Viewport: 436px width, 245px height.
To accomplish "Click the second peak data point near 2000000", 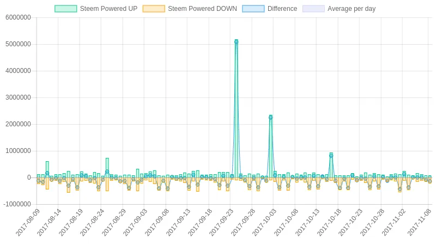I will 270,118.
